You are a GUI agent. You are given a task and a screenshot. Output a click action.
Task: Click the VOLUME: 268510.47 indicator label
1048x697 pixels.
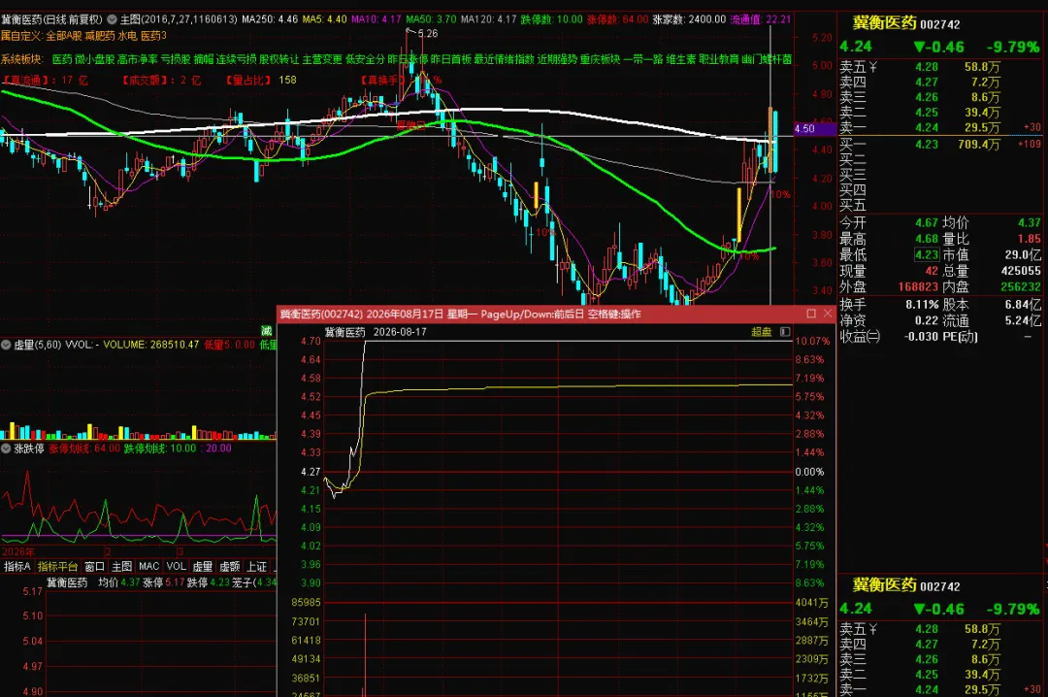pyautogui.click(x=151, y=345)
